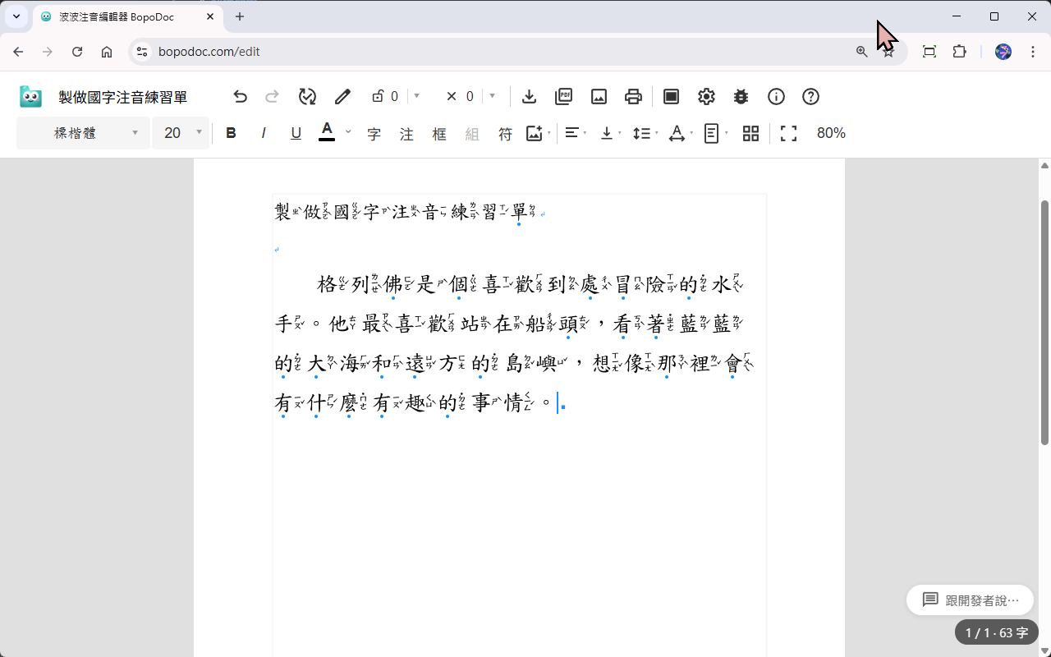
Task: Select the pencil editing tool
Action: pyautogui.click(x=342, y=96)
